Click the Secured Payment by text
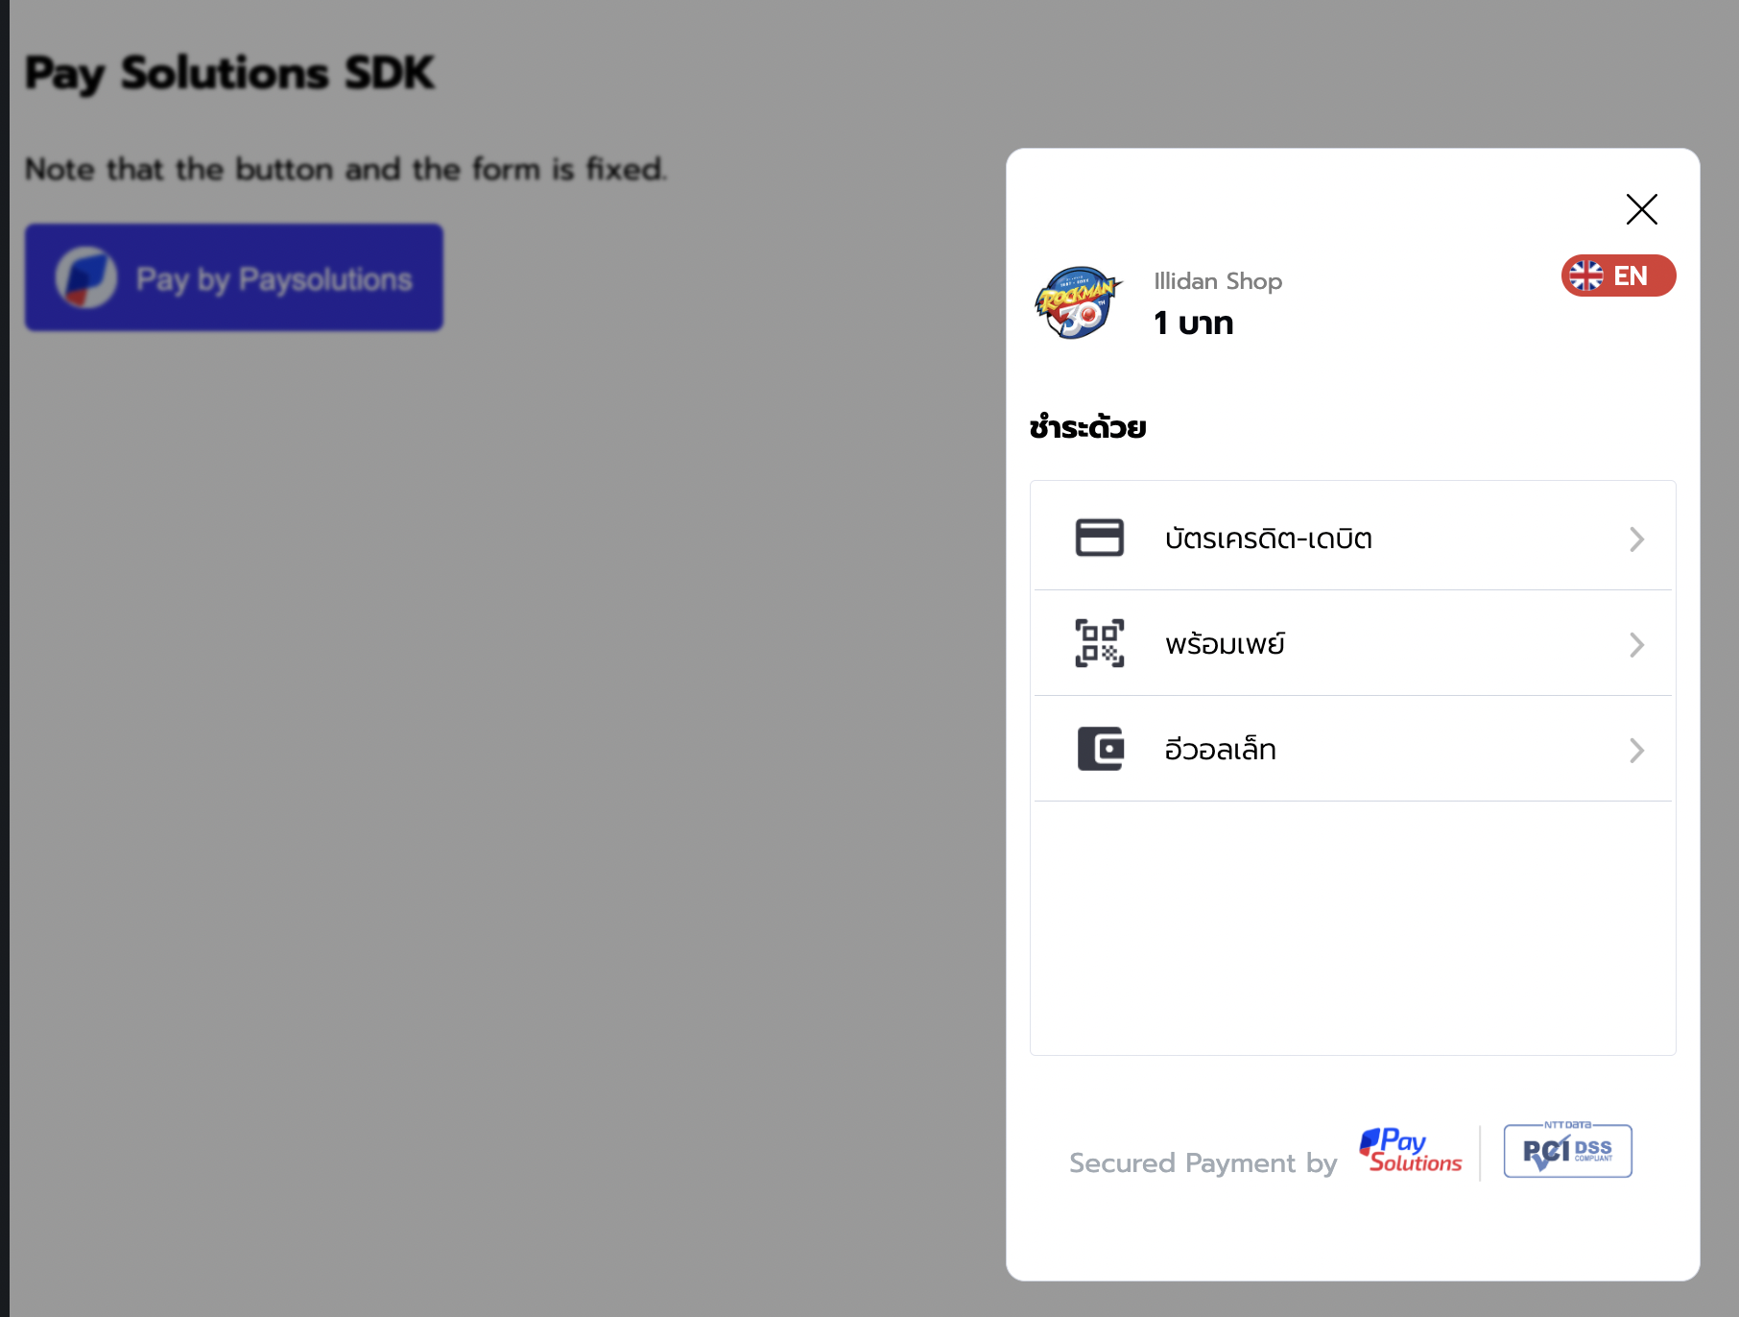This screenshot has height=1317, width=1739. click(1203, 1162)
